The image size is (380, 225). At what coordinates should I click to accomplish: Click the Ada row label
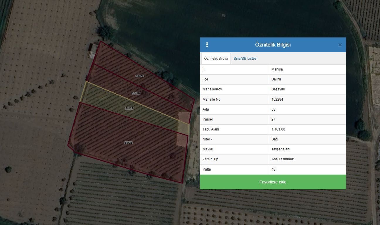[206, 109]
